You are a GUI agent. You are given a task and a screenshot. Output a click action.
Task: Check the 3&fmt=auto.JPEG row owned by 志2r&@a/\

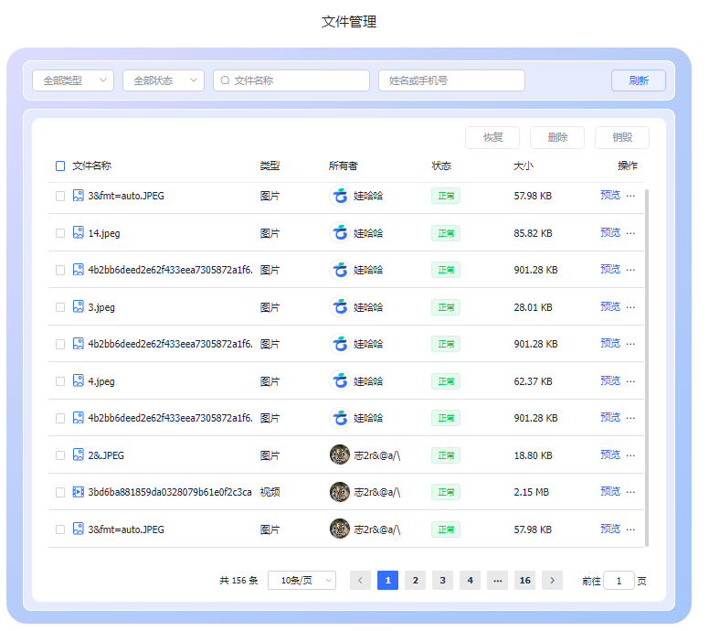click(60, 529)
